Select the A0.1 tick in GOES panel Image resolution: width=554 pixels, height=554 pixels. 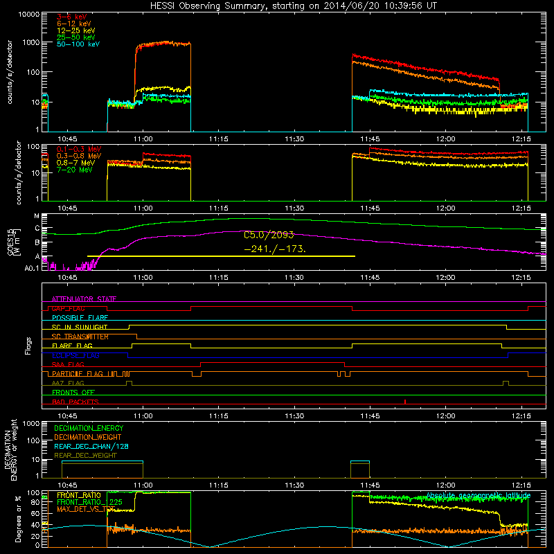coord(32,268)
